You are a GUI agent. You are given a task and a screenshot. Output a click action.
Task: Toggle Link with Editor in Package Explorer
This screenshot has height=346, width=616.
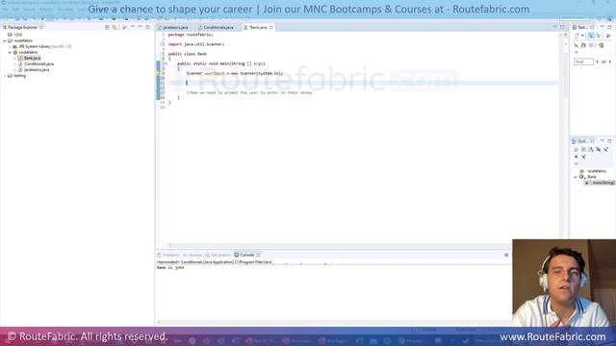(115, 27)
